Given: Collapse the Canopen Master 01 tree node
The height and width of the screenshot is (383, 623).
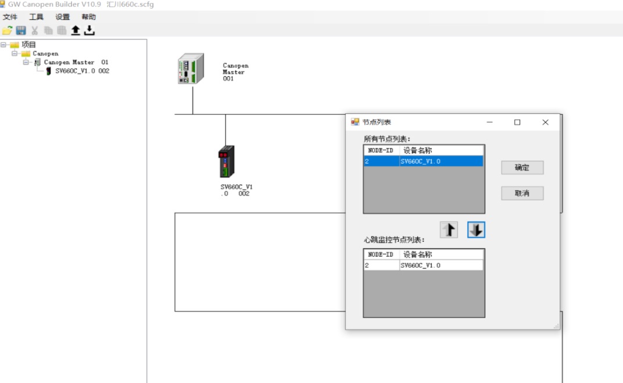Looking at the screenshot, I should pyautogui.click(x=26, y=62).
